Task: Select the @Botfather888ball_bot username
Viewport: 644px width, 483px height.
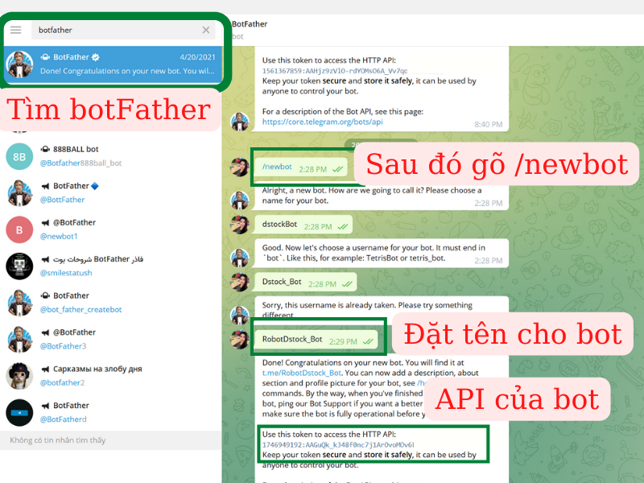Action: click(80, 163)
